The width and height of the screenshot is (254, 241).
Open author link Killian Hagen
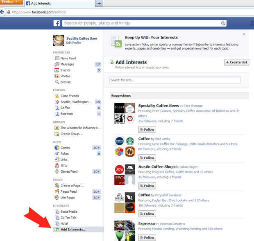click(189, 167)
